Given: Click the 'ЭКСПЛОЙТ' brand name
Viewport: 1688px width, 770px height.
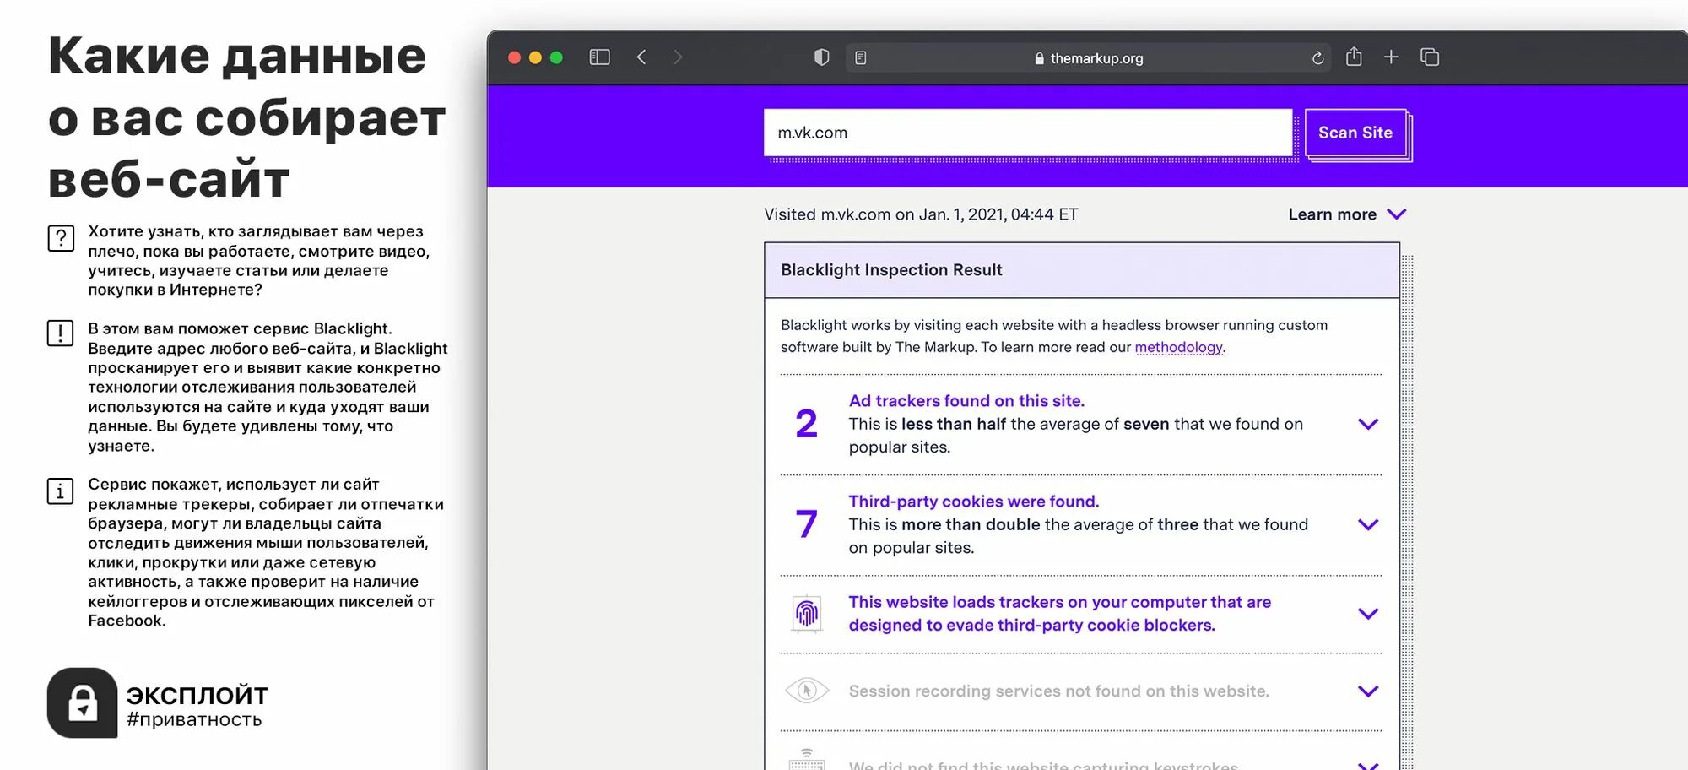Looking at the screenshot, I should [x=197, y=695].
